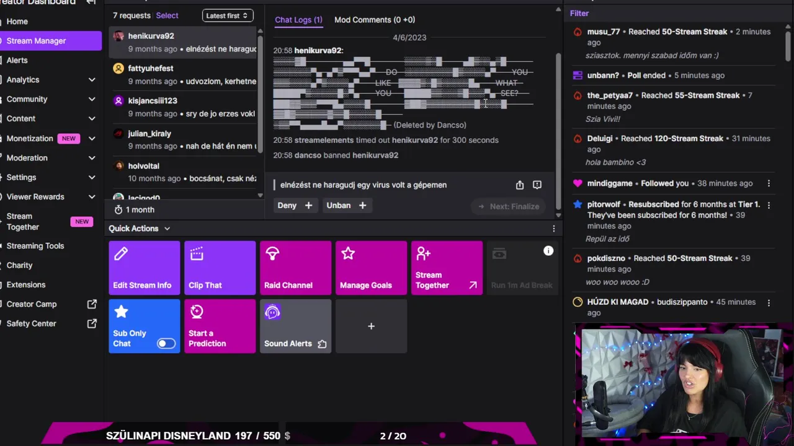794x446 pixels.
Task: Expand Monetization sidebar section
Action: (x=92, y=139)
